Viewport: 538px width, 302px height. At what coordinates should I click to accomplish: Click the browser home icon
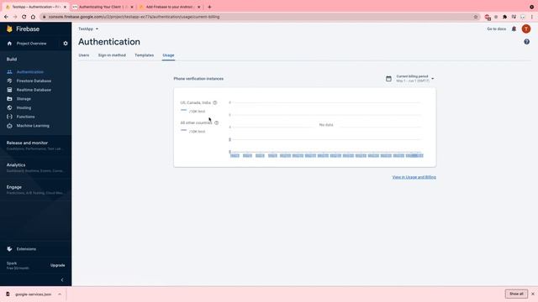click(x=33, y=17)
